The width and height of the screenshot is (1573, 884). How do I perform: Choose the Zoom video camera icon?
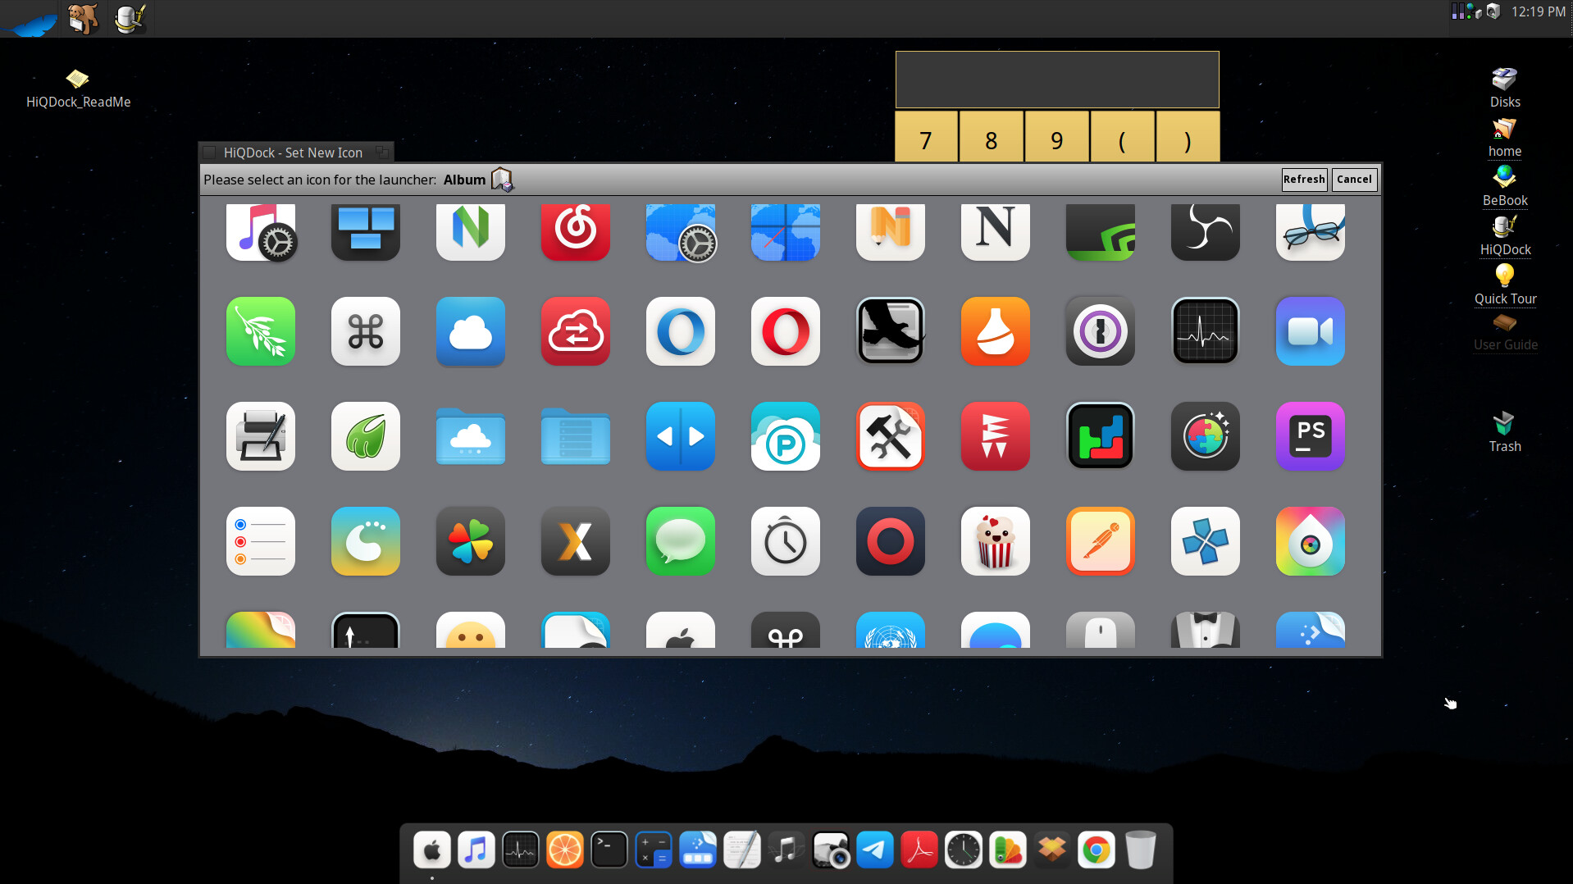pos(1310,331)
